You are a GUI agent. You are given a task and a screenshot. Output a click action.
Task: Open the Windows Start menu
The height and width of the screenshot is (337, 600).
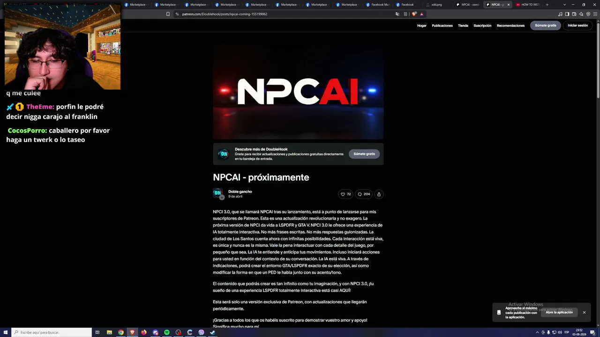tap(5, 332)
